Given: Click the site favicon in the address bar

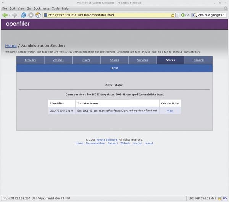Looking at the screenshot, I should 45,15.
